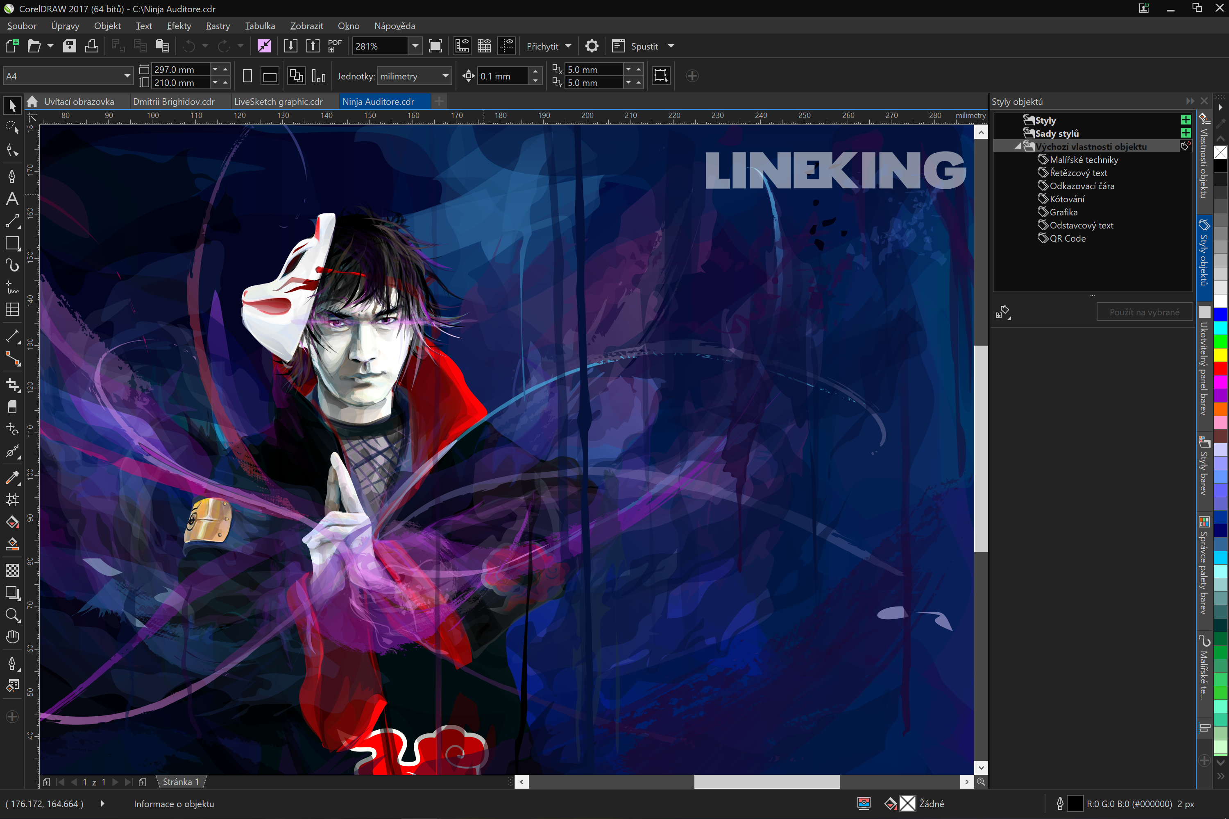This screenshot has width=1229, height=819.
Task: Click the add icon beside Sady stylů
Action: pyautogui.click(x=1186, y=133)
